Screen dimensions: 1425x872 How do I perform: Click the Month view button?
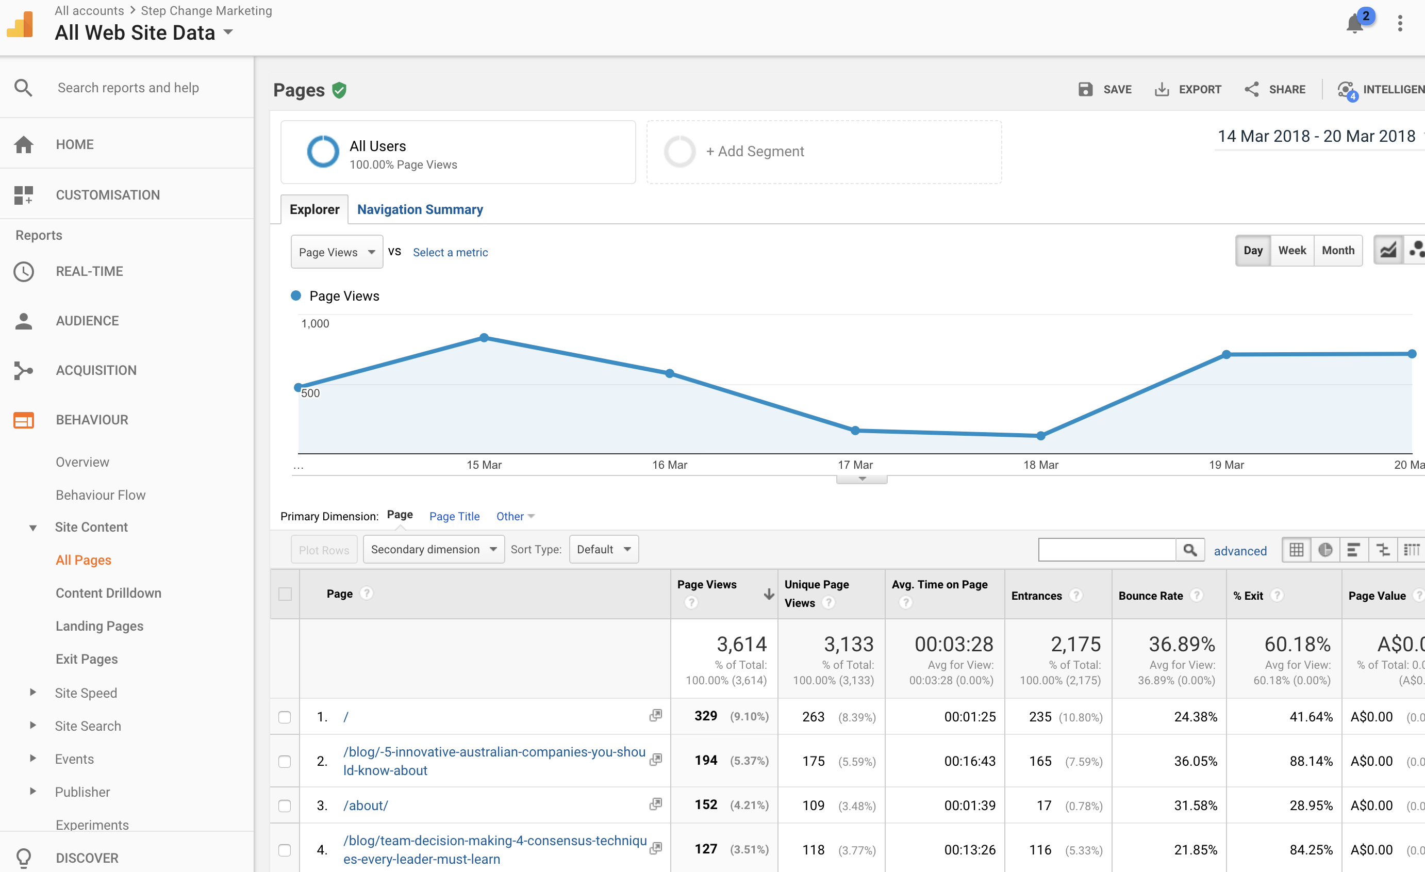pos(1338,250)
